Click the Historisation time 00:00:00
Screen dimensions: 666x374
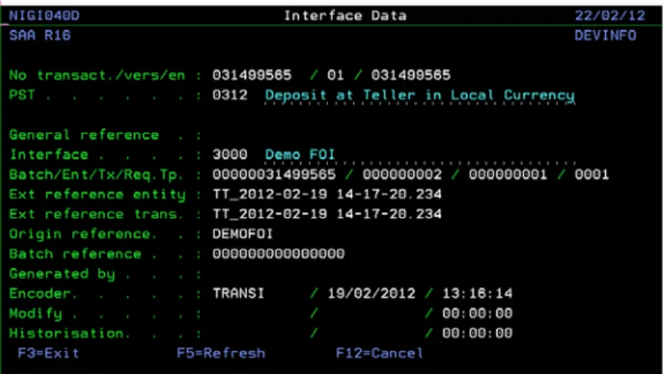point(477,333)
